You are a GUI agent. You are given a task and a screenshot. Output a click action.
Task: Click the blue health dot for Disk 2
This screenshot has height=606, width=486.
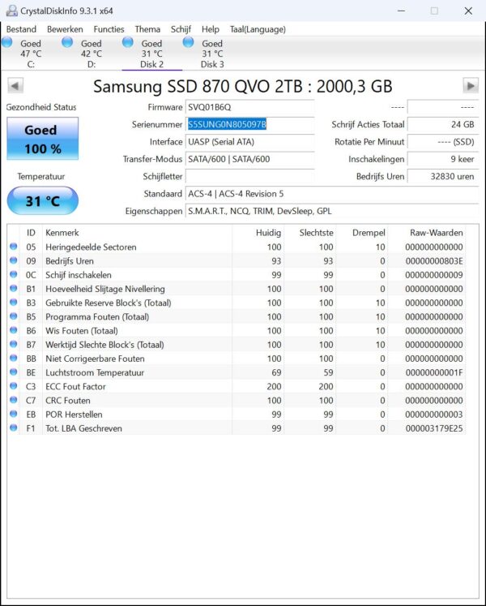[128, 42]
